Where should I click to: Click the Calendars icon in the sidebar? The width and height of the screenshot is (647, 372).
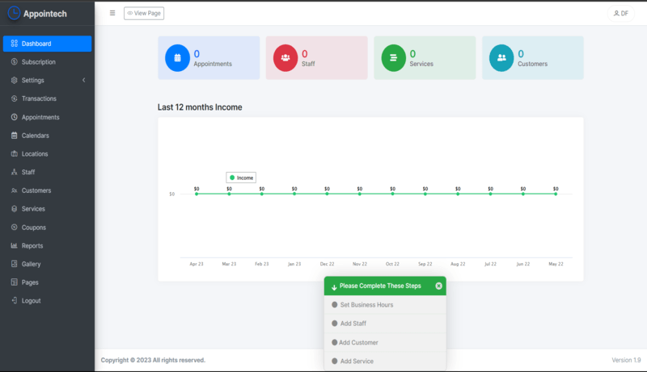[14, 136]
